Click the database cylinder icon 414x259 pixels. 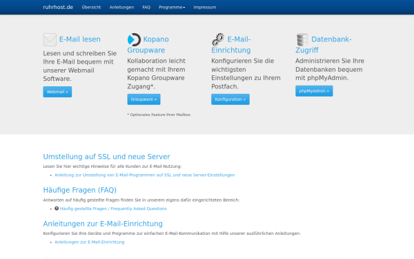tap(302, 39)
